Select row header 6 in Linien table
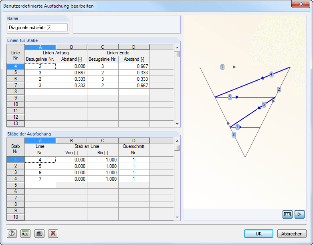Screen dimensions: 313x245 (16, 79)
